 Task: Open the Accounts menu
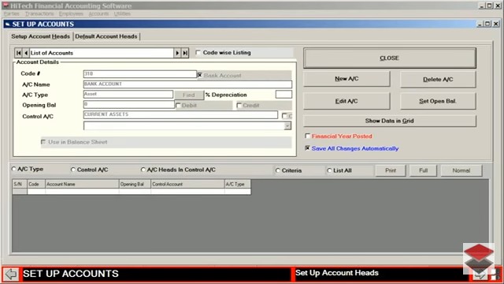[x=98, y=13]
